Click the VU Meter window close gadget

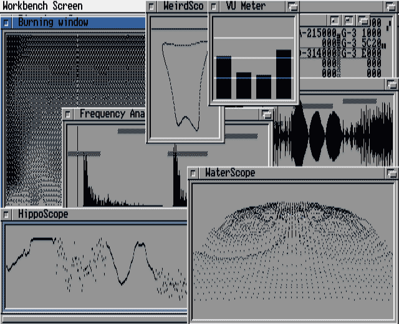click(x=214, y=6)
